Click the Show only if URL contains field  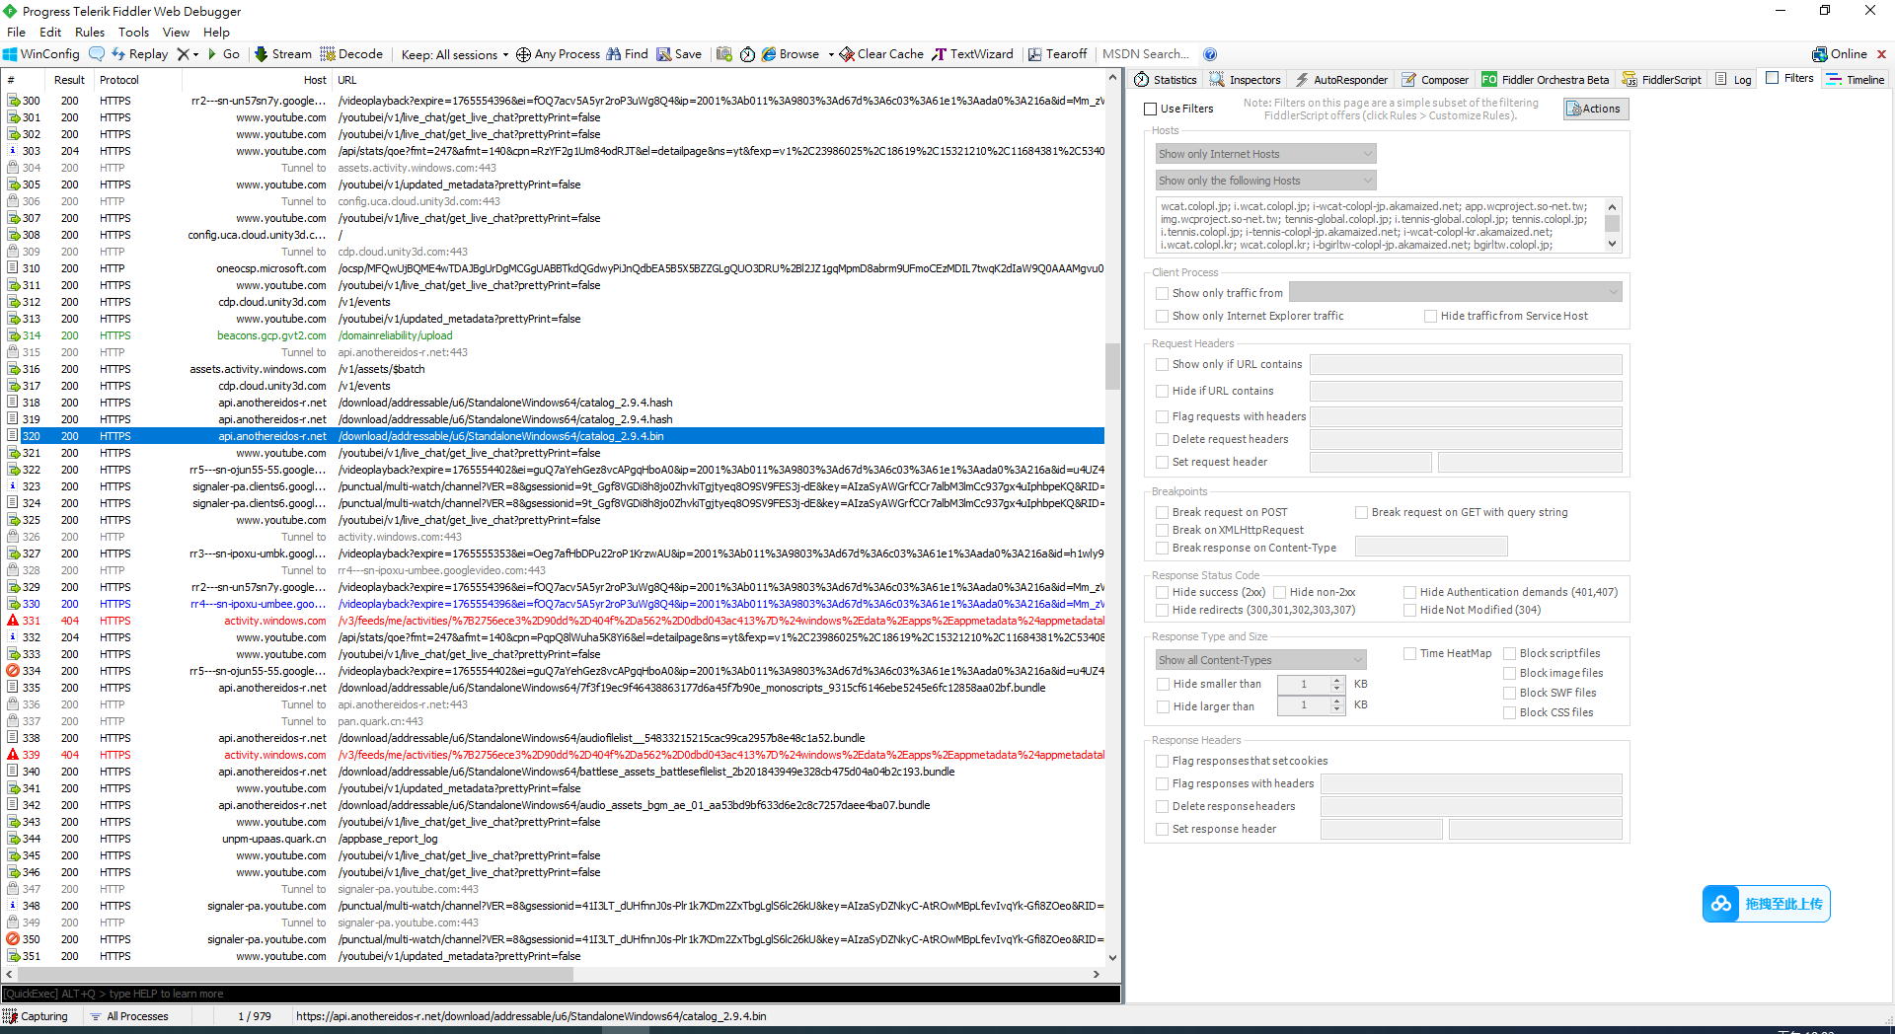point(1465,365)
